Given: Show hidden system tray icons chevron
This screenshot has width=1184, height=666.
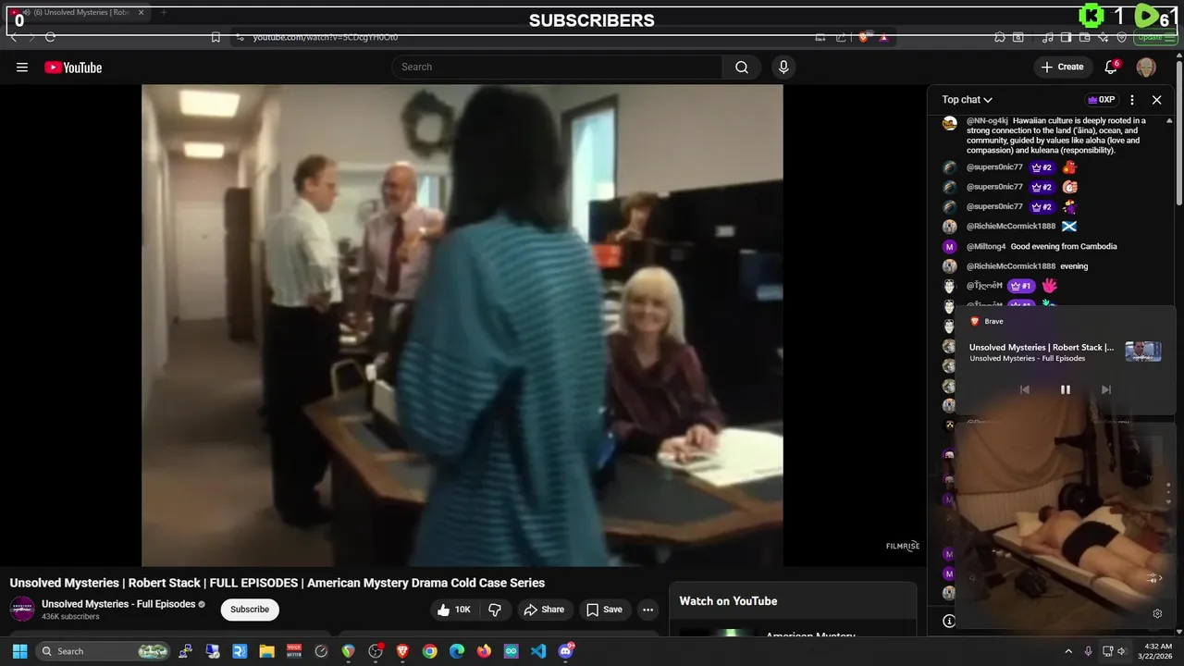Looking at the screenshot, I should click(1068, 651).
